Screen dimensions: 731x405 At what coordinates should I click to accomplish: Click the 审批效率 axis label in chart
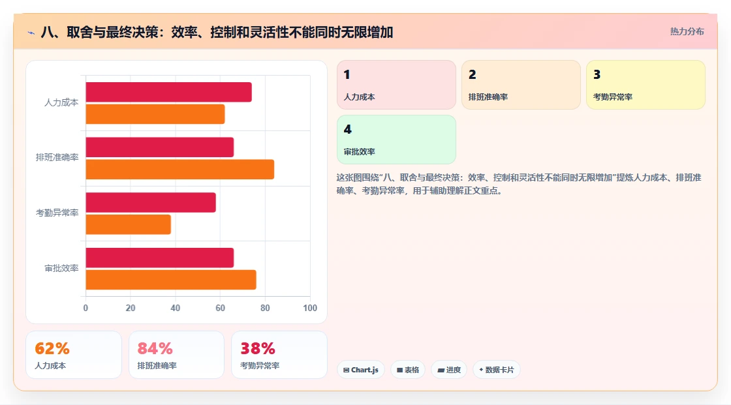pos(61,269)
